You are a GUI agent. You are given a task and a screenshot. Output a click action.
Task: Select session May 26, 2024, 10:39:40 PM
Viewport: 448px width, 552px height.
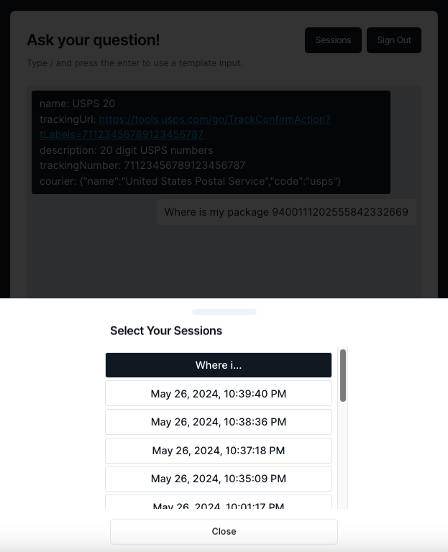(x=219, y=393)
